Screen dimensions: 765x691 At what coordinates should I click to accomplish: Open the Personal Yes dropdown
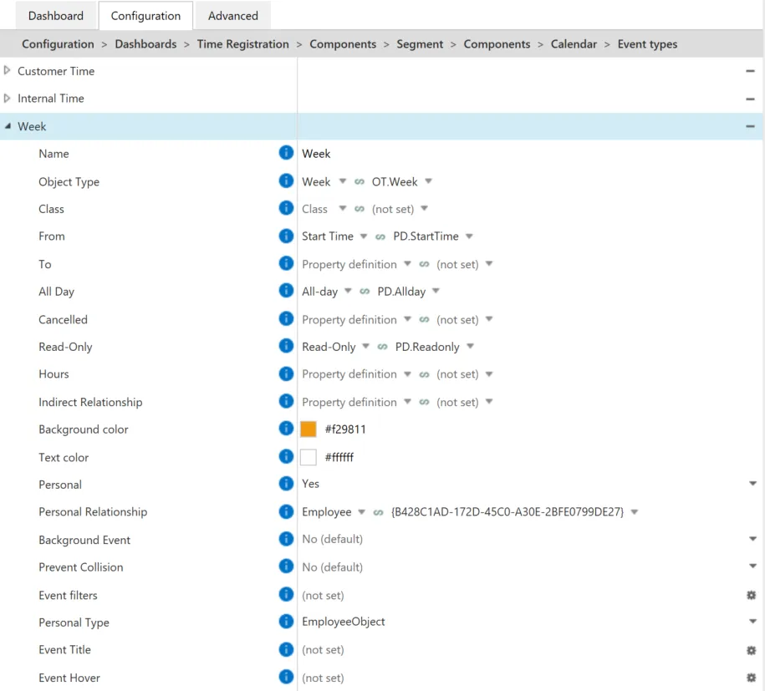tap(752, 484)
